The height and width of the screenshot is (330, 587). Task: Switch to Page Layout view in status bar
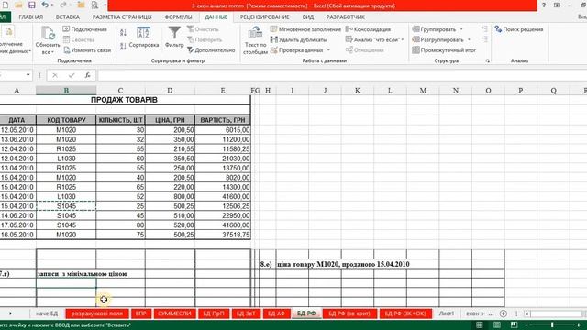(497, 324)
